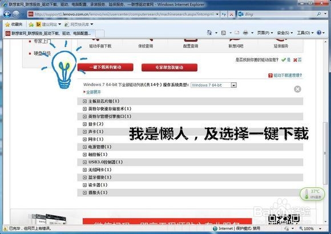The height and width of the screenshot is (234, 331).
Task: Open the Help question mark icon
Action: click(319, 33)
